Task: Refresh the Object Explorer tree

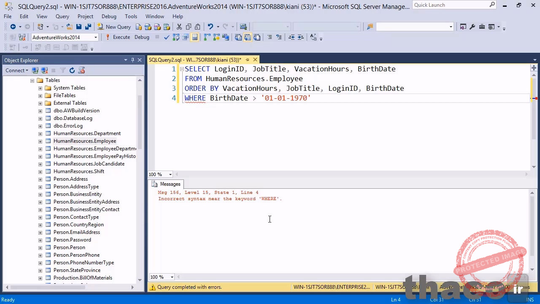Action: (72, 70)
